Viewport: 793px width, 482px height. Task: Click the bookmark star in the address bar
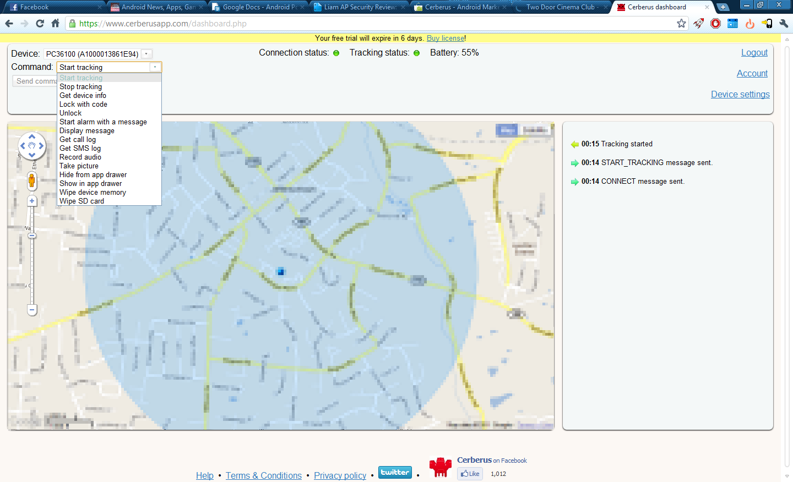tap(681, 23)
